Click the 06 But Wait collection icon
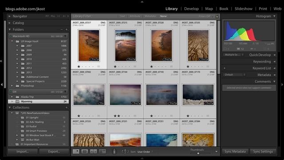 tap(23, 140)
